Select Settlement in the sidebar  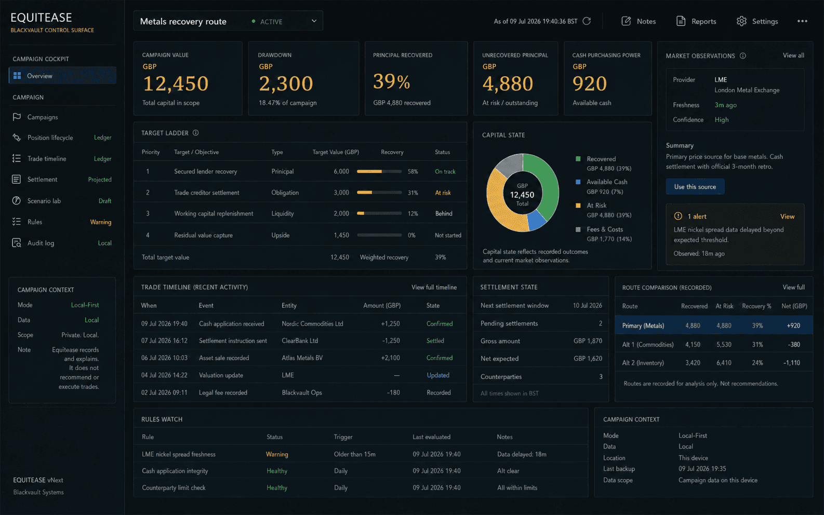(x=62, y=179)
